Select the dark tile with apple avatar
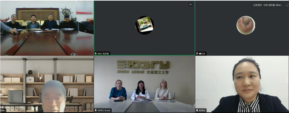 click(242, 28)
